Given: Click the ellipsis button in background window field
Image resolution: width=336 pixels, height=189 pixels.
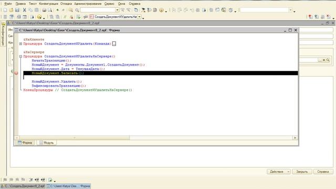Looking at the screenshot, I should [x=320, y=60].
